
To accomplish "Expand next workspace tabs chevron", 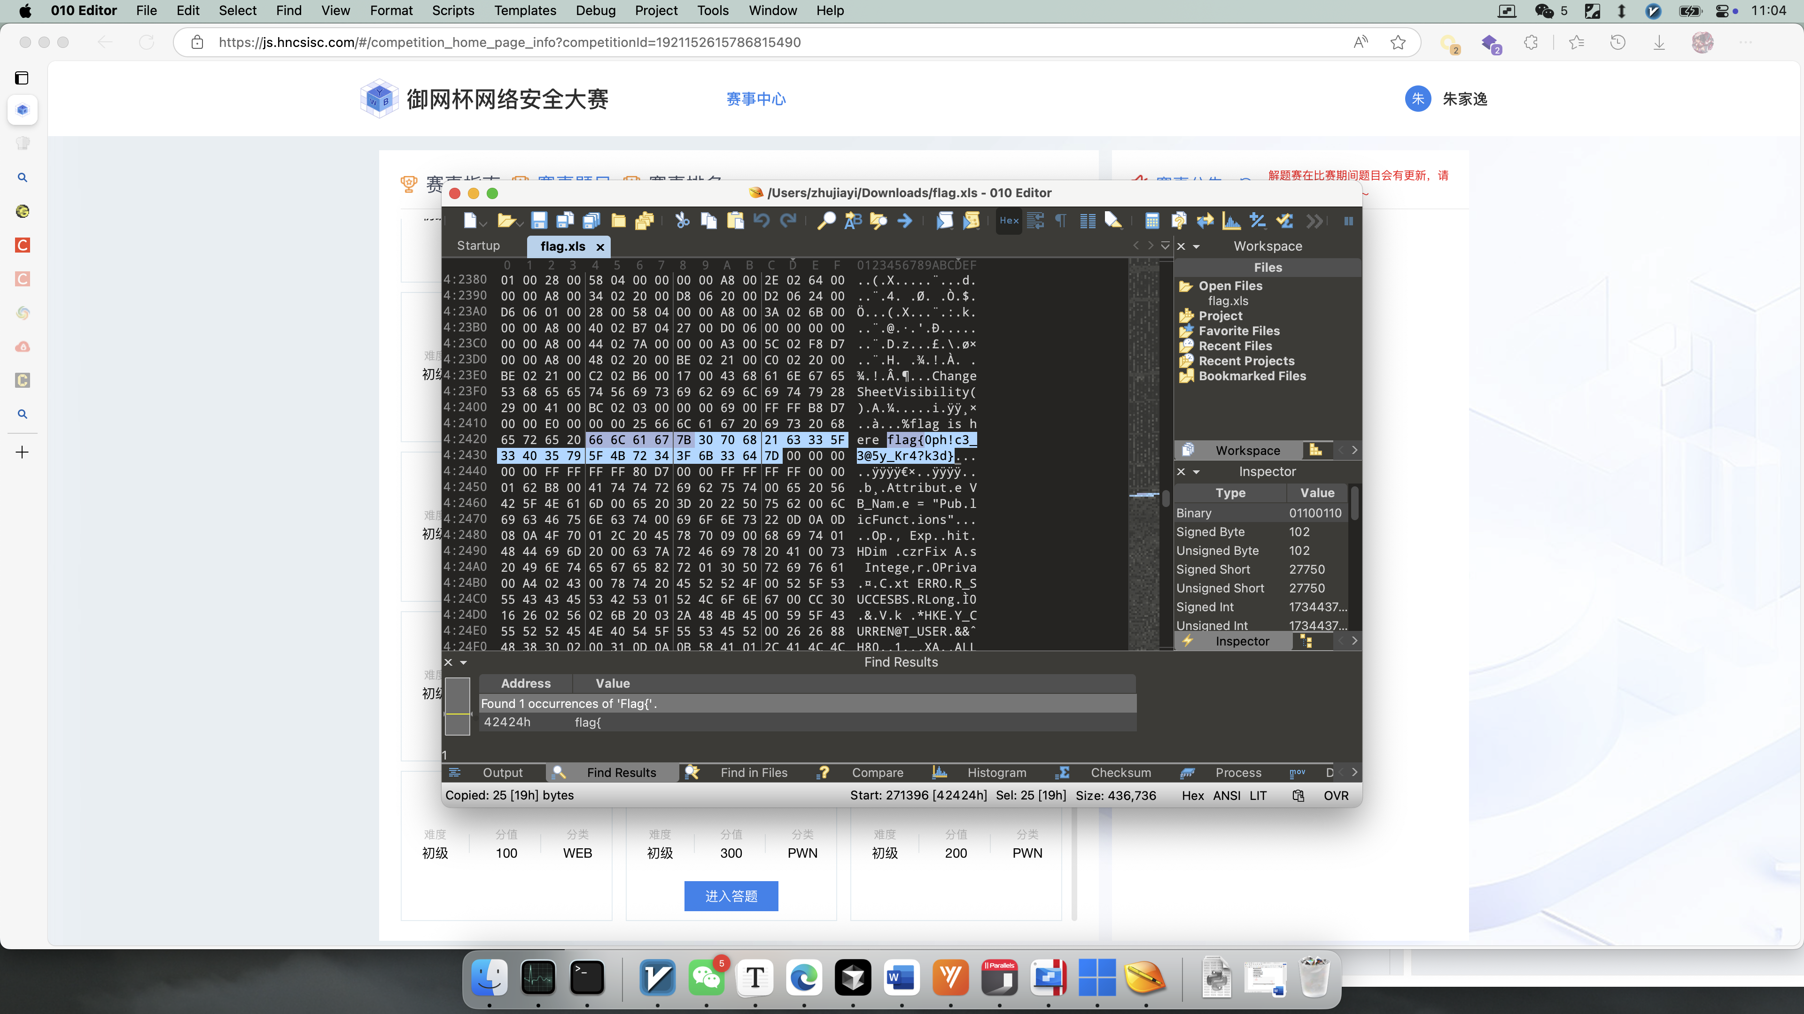I will pyautogui.click(x=1354, y=450).
